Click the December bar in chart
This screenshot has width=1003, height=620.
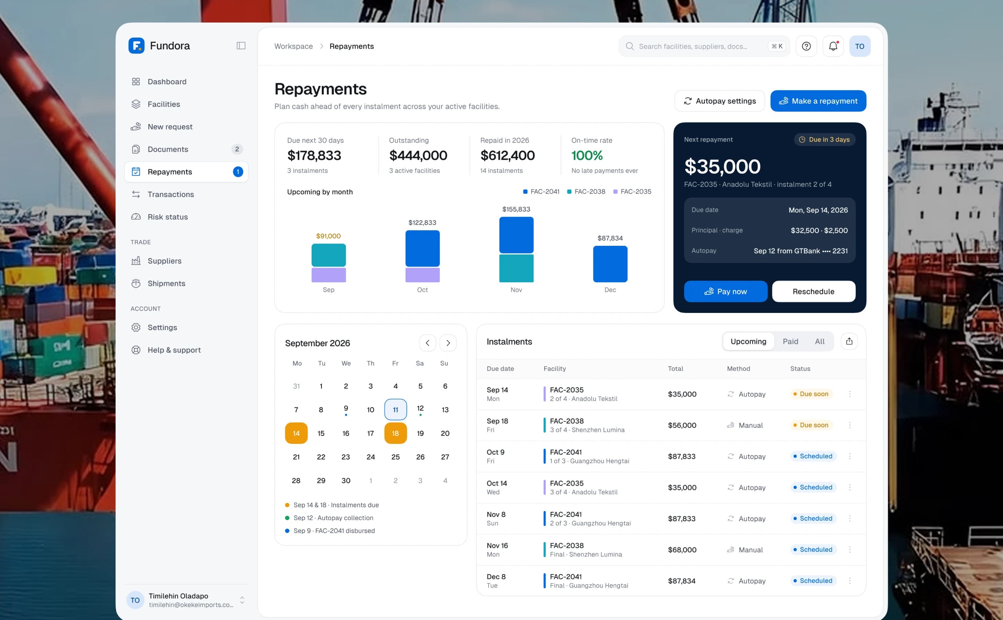(610, 264)
